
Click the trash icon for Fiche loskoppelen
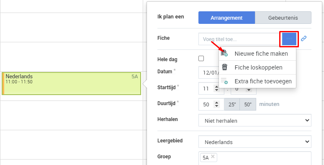(224, 67)
